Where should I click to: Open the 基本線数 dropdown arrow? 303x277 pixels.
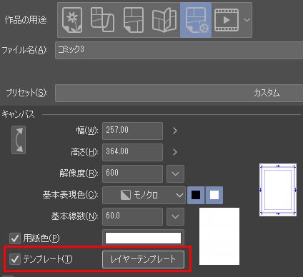click(x=175, y=216)
